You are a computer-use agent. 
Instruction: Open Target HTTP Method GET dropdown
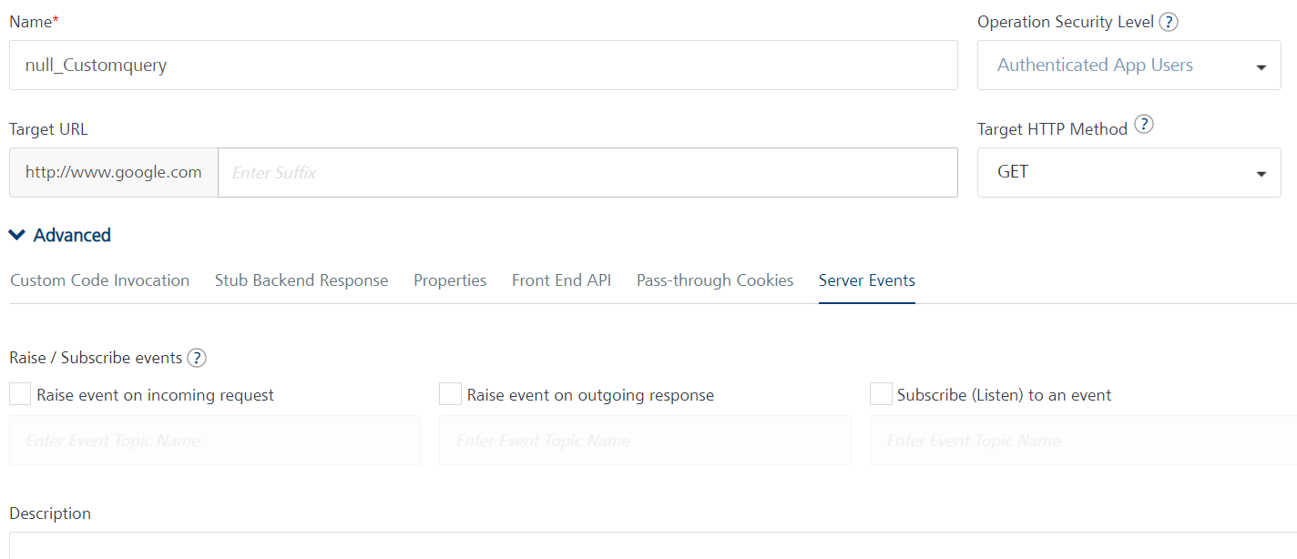(x=1128, y=172)
